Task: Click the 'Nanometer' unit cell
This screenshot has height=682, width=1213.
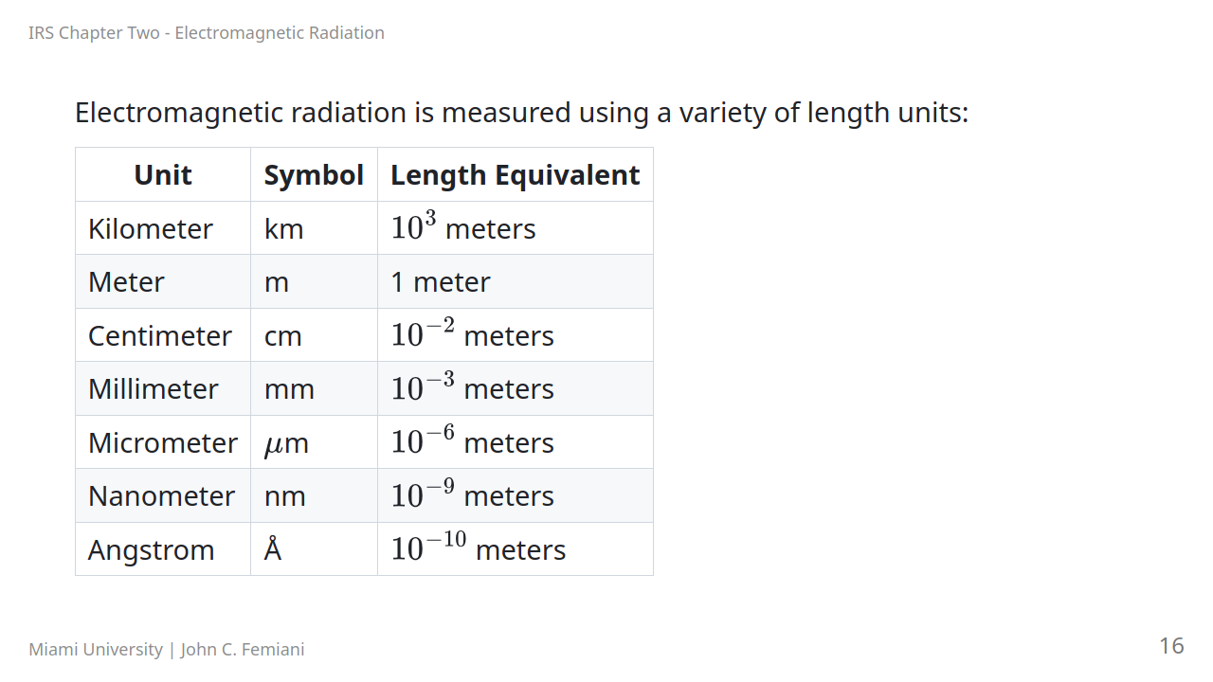Action: 161,496
